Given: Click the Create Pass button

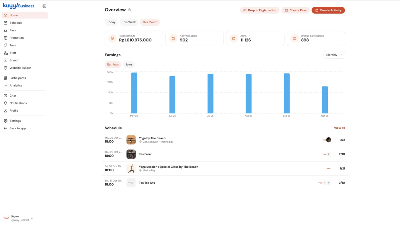Looking at the screenshot, I should (295, 10).
